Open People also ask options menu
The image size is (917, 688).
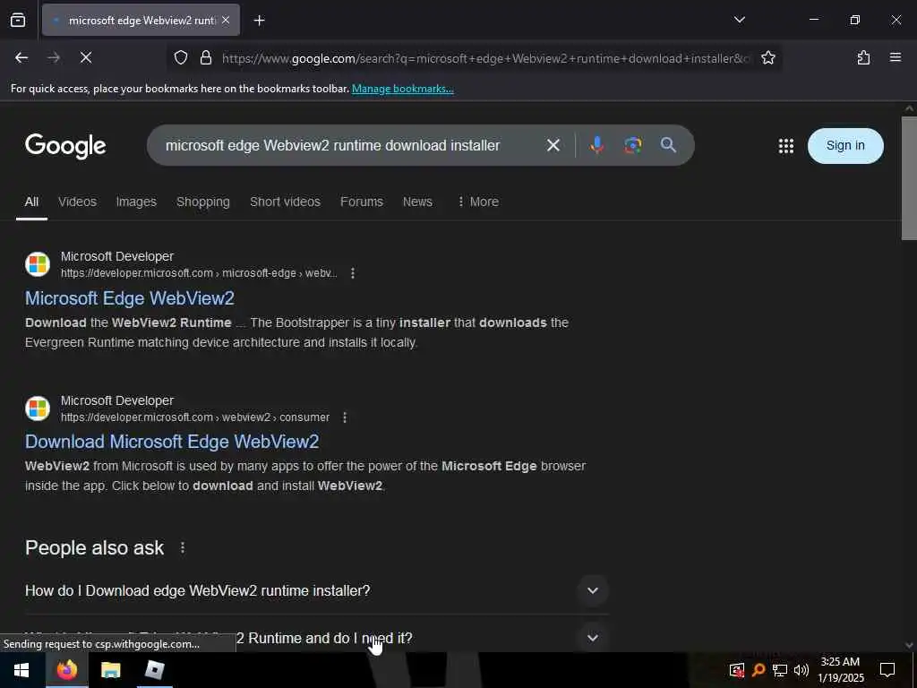coord(183,547)
